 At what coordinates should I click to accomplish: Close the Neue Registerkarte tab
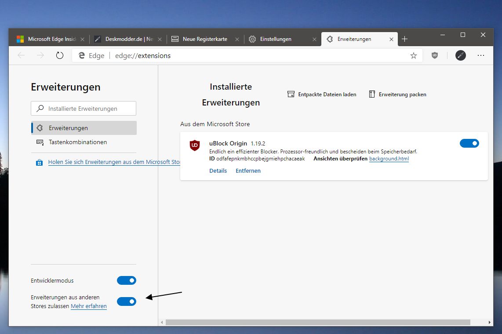[237, 39]
